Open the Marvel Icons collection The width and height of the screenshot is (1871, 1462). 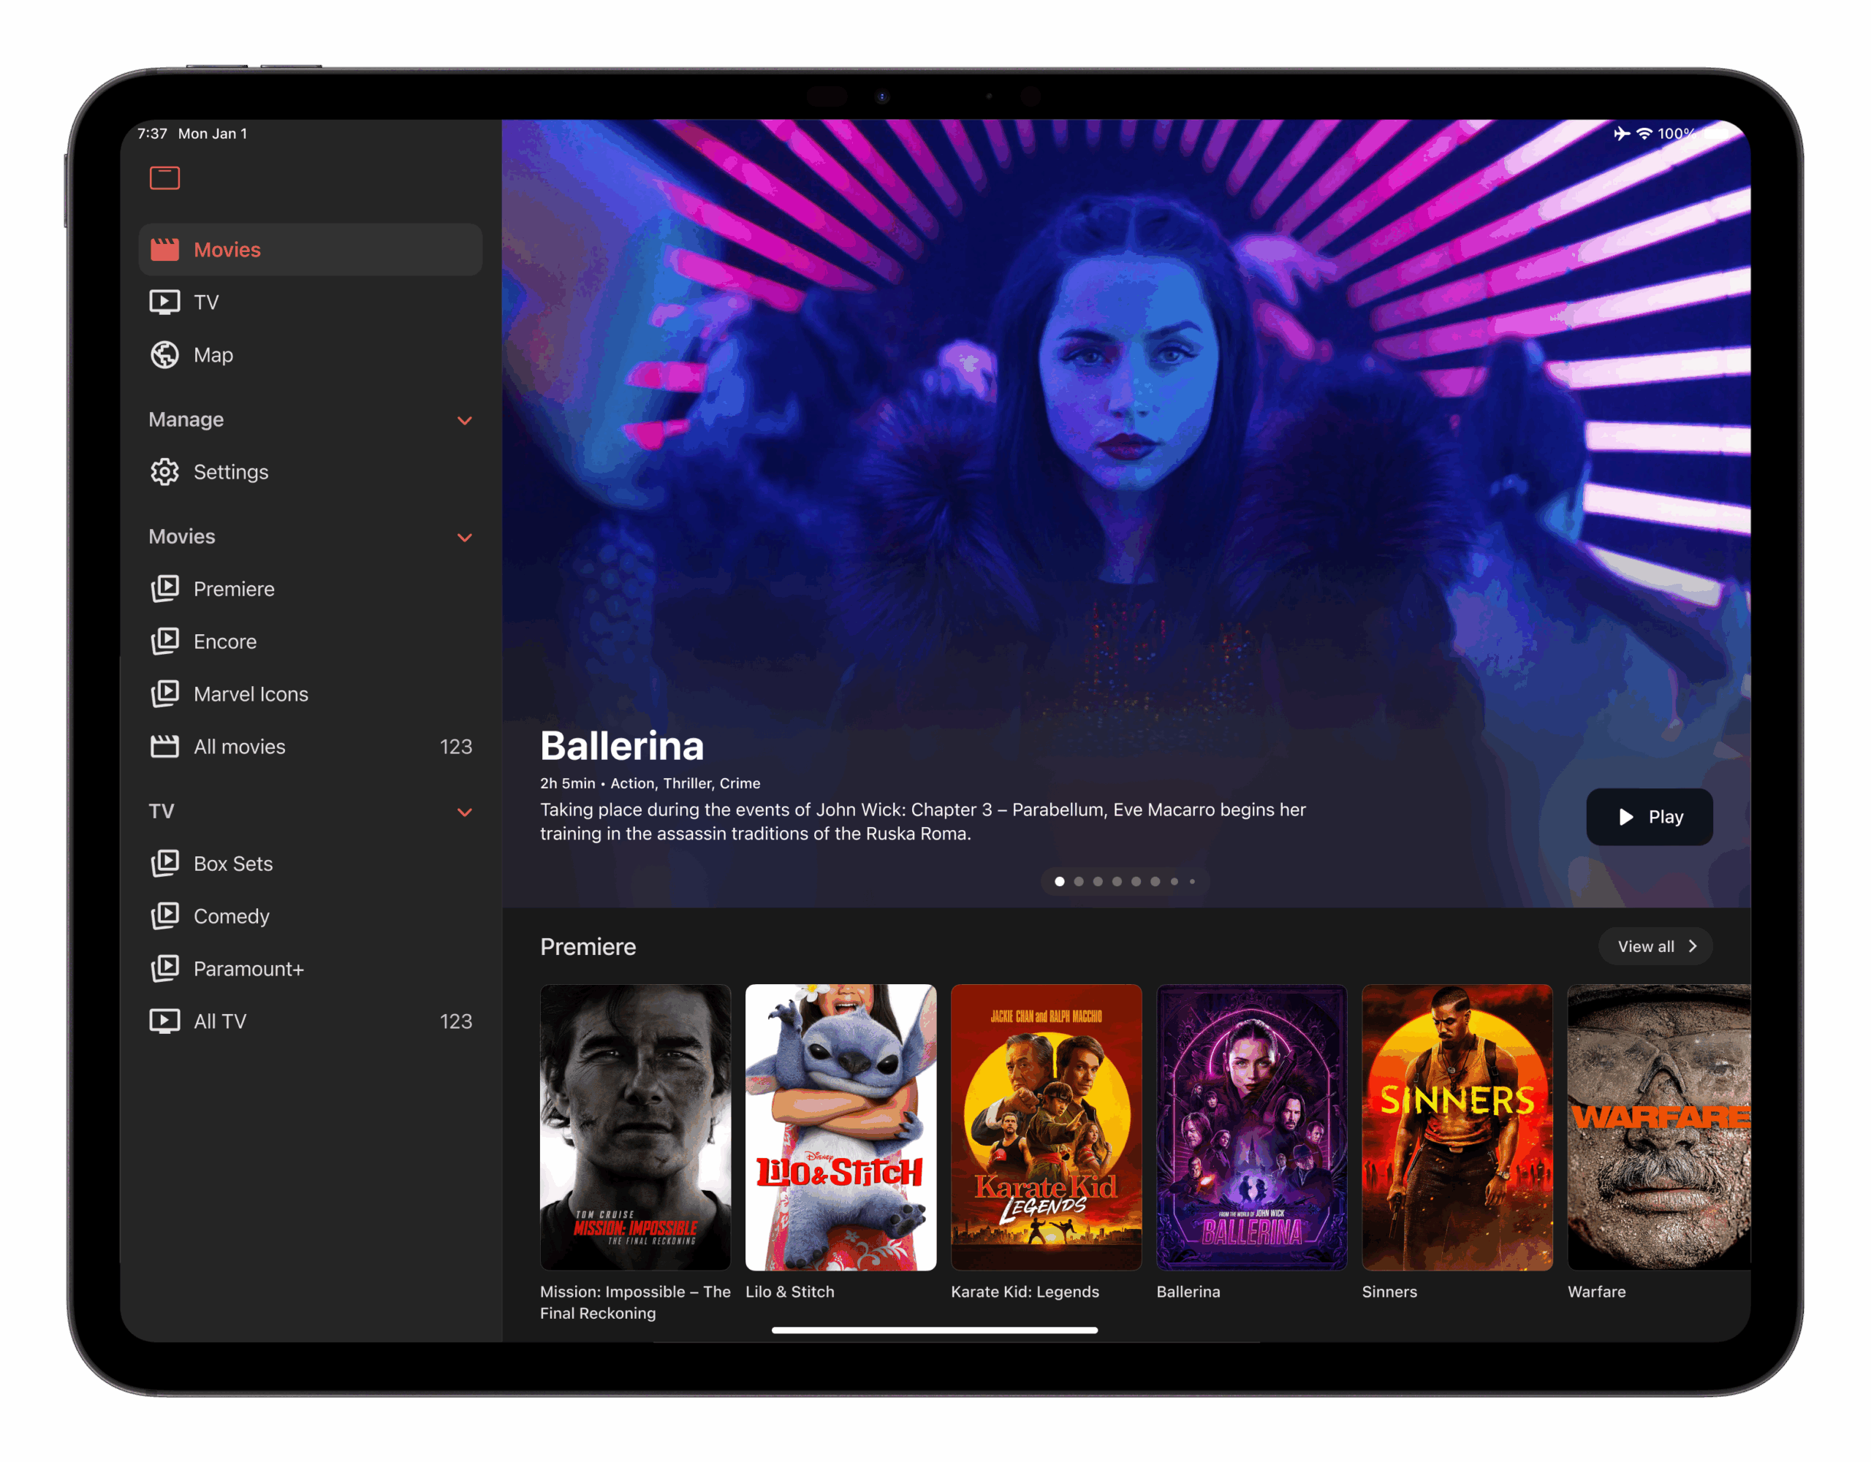pos(249,694)
